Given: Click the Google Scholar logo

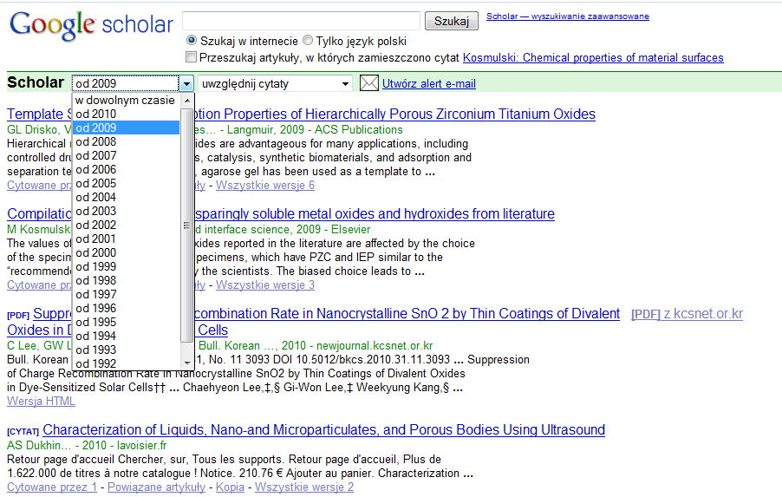Looking at the screenshot, I should point(91,25).
